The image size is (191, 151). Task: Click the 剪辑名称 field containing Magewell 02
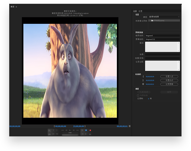[x=162, y=39]
